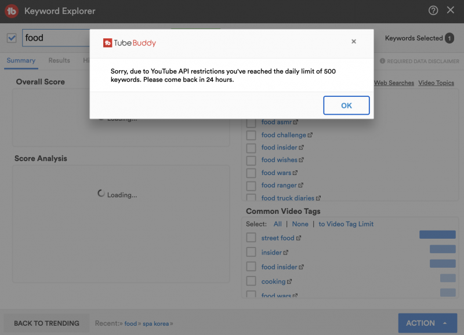The width and height of the screenshot is (464, 335).
Task: Select the street food tag checkbox
Action: 251,238
